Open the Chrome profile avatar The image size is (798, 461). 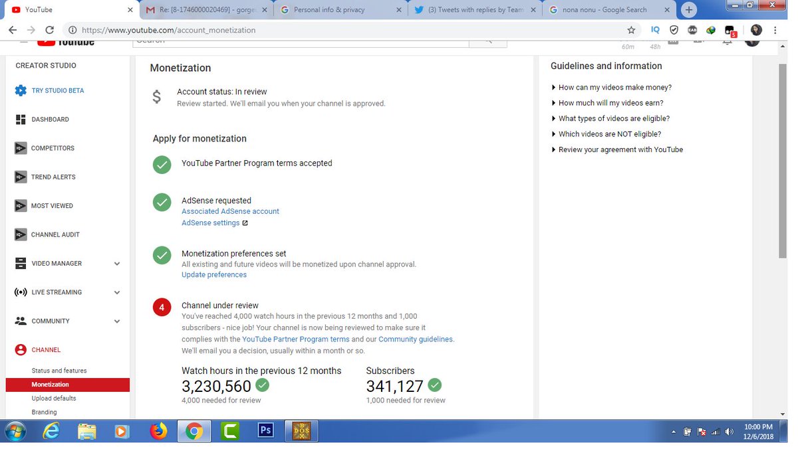(x=756, y=30)
